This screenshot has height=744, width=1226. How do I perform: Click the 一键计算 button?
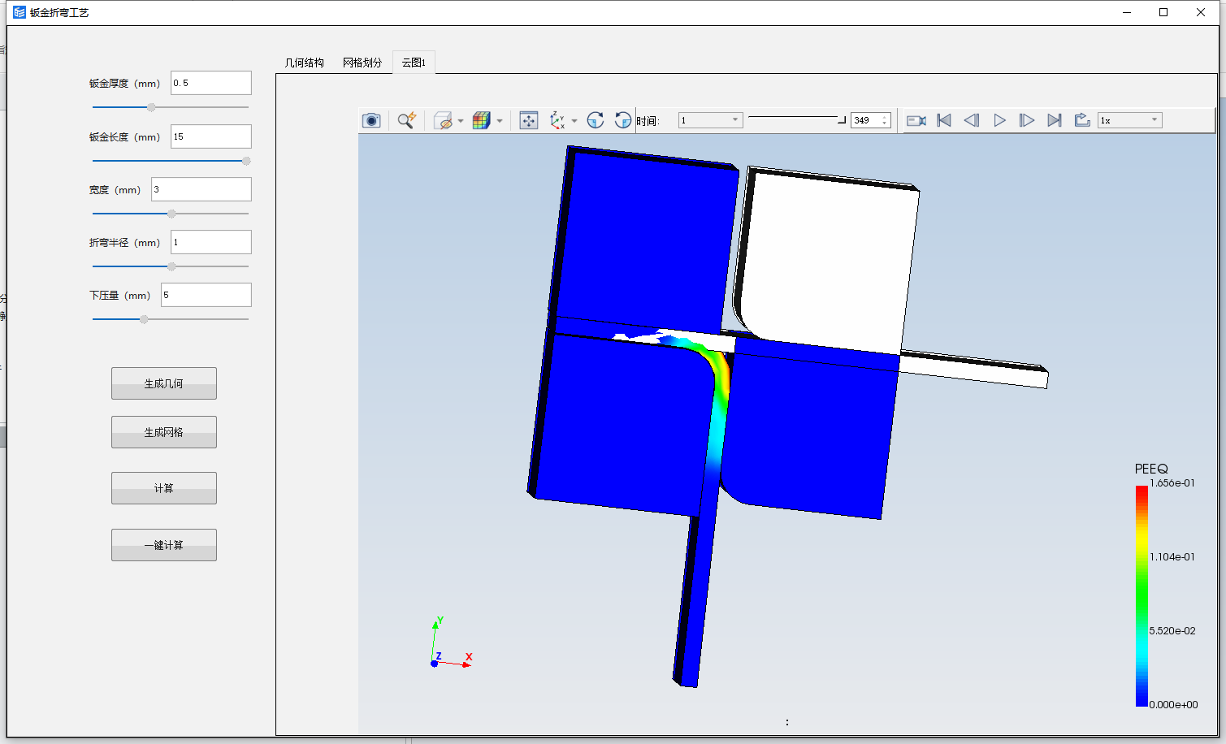click(164, 545)
